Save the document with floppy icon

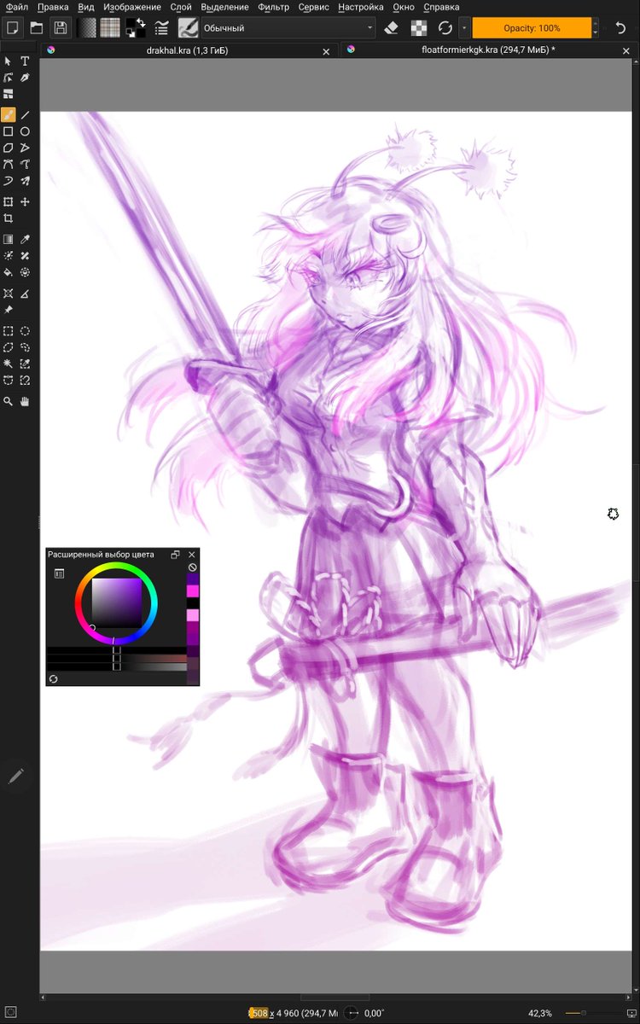(60, 28)
